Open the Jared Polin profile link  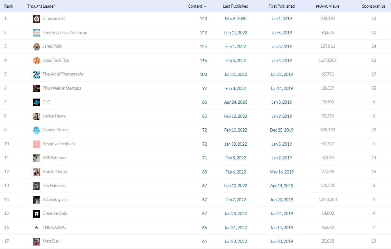click(x=52, y=46)
